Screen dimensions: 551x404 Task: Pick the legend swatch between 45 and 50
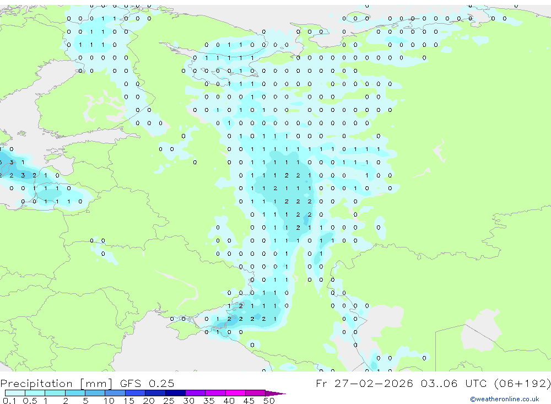point(256,393)
